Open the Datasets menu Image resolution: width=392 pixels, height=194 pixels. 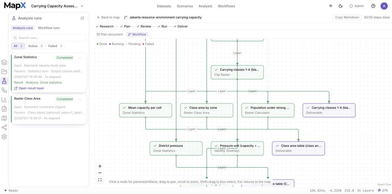164,6
